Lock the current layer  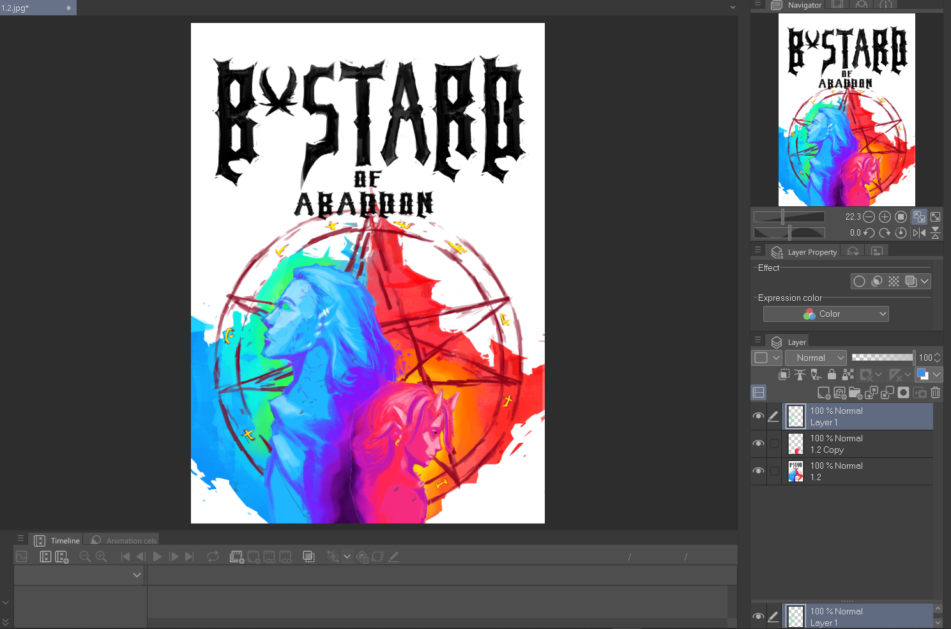pos(832,375)
